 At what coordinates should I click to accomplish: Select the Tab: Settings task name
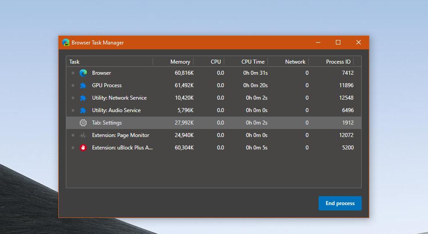tap(107, 123)
